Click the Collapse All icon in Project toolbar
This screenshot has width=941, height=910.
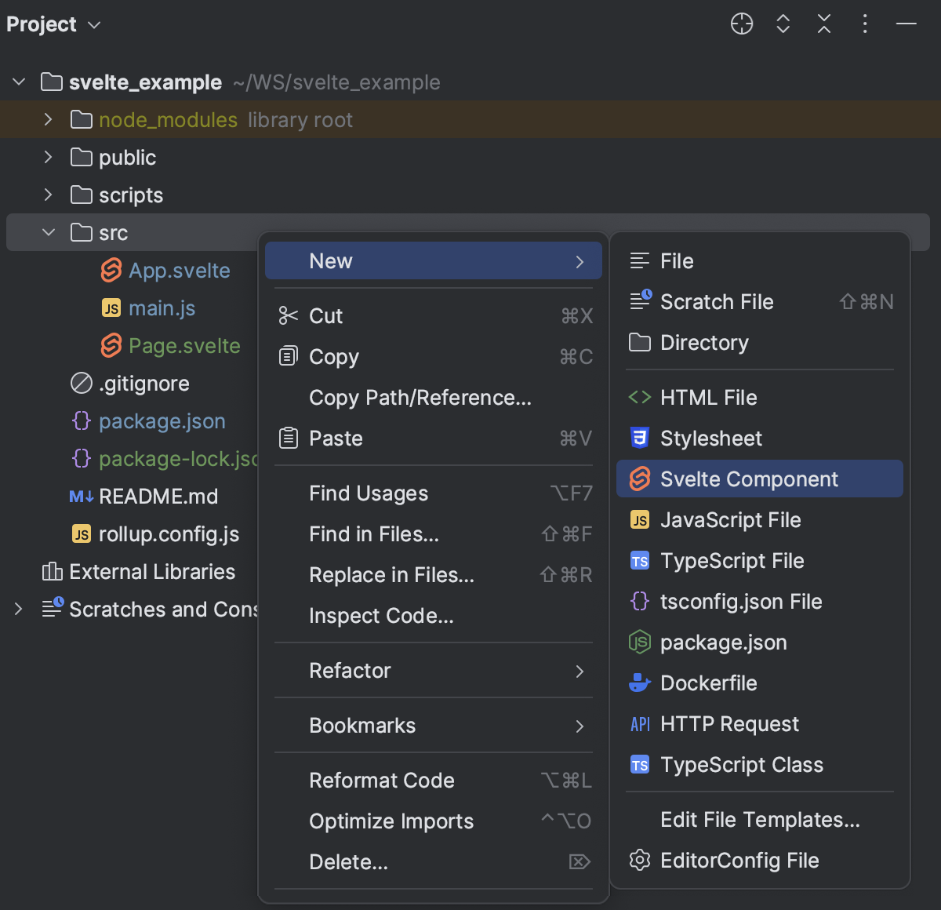tap(823, 24)
